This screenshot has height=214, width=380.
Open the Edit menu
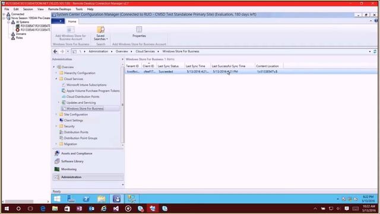pyautogui.click(x=16, y=10)
